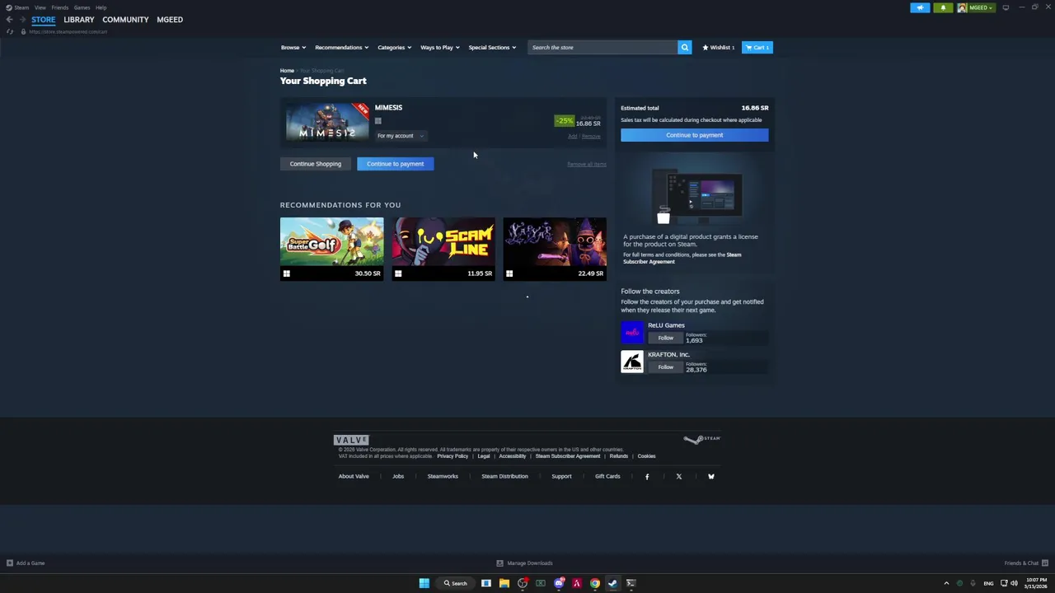Open the Windows Start button
Viewport: 1055px width, 593px height.
click(424, 583)
